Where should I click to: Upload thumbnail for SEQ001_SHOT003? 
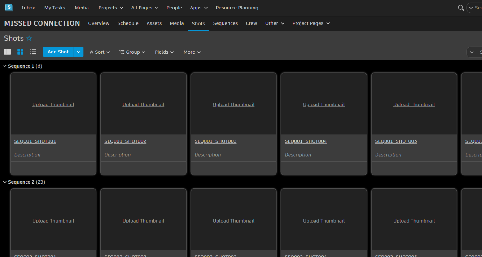click(233, 105)
